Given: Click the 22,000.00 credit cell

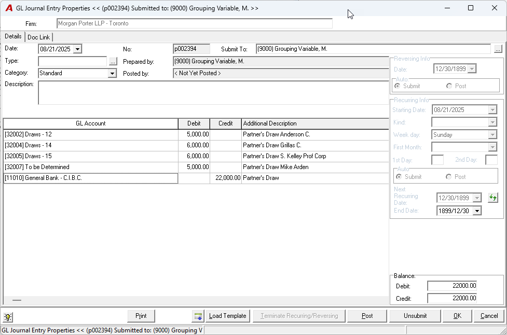Looking at the screenshot, I should 226,178.
